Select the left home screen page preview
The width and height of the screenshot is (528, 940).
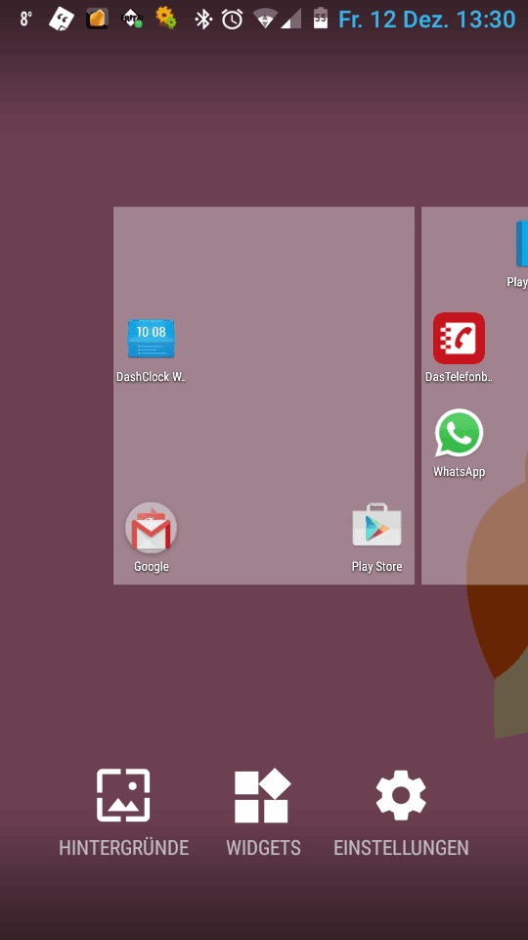264,396
